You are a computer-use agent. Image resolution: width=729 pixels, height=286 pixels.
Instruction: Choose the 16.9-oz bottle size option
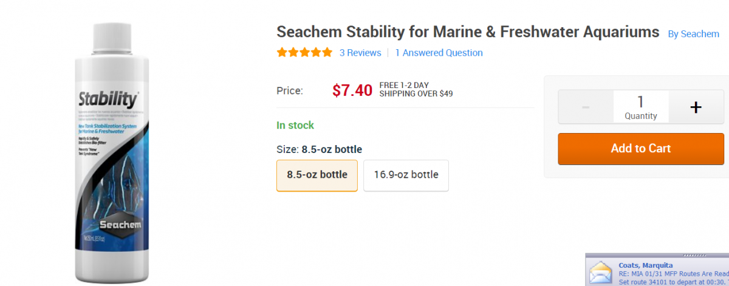point(406,175)
